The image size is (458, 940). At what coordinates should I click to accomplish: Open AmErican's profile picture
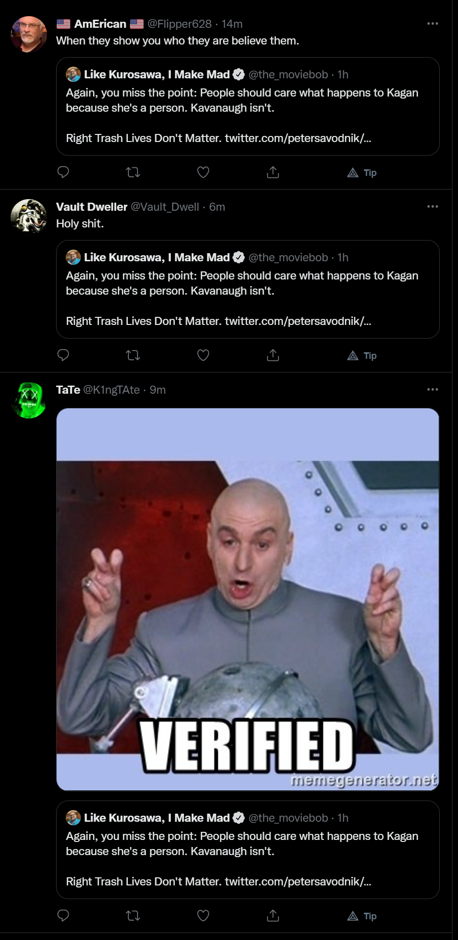click(x=29, y=34)
